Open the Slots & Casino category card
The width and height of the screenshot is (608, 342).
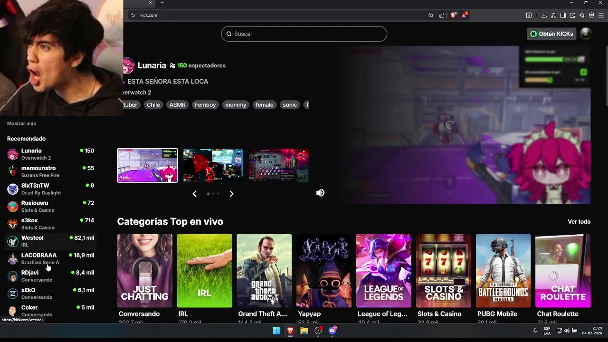tap(444, 271)
